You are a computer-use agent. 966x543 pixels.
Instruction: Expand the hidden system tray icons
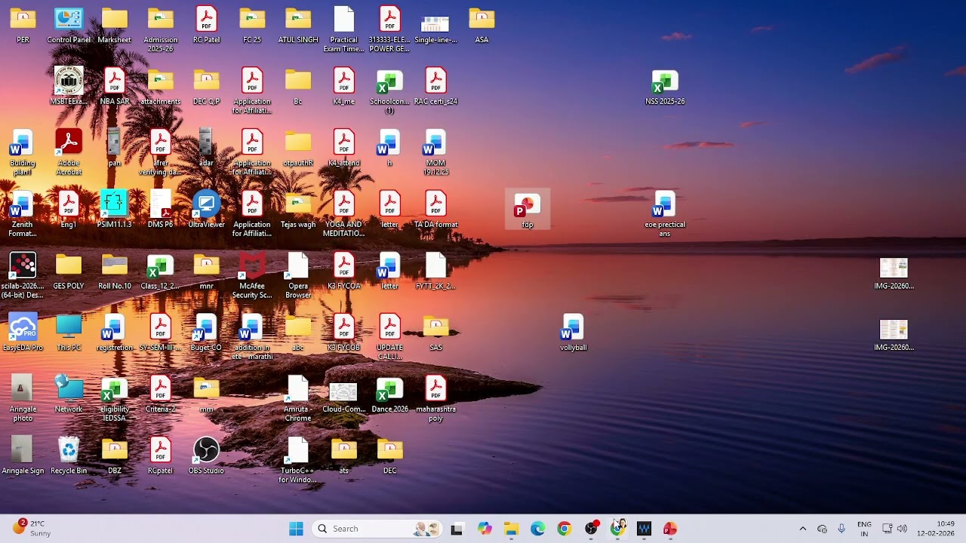[802, 529]
